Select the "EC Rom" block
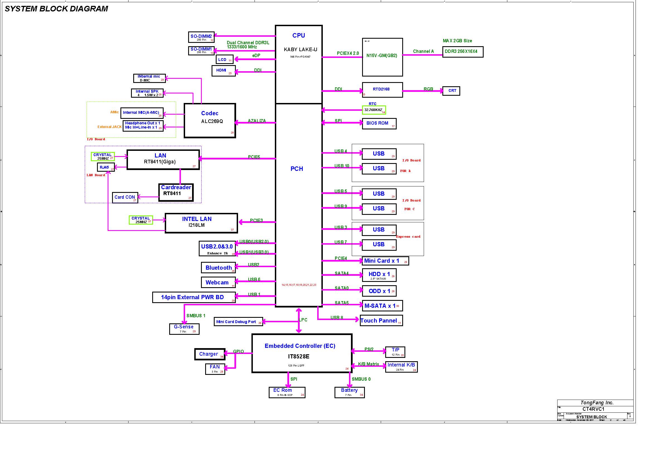 coord(287,393)
